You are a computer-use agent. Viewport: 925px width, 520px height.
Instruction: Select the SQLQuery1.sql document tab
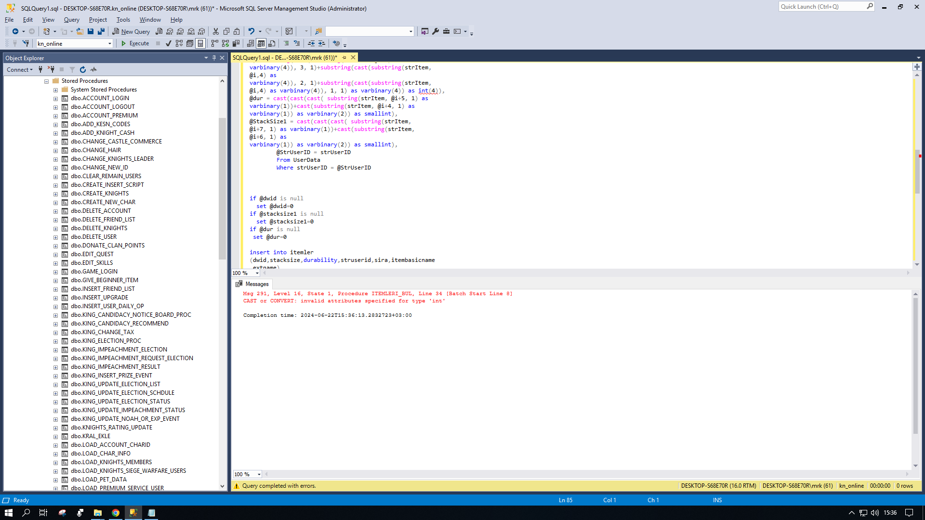point(285,57)
